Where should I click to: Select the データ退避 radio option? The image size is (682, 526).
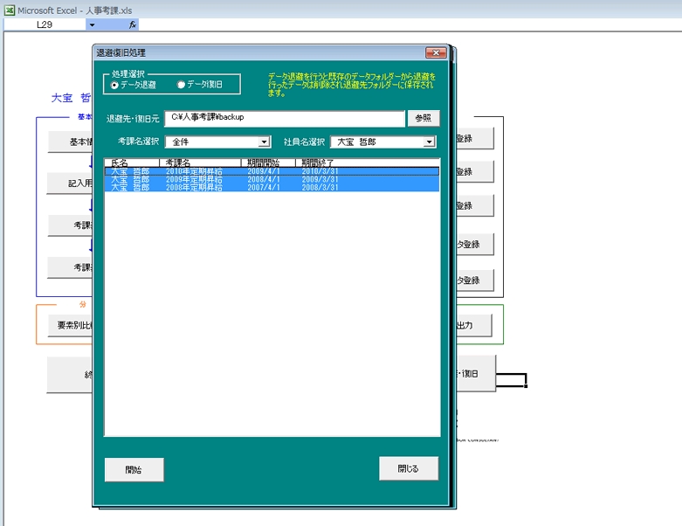pos(134,85)
